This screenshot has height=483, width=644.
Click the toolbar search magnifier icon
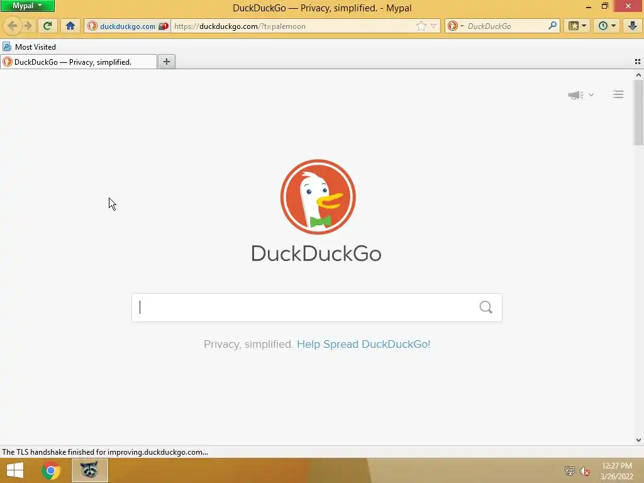tap(552, 26)
